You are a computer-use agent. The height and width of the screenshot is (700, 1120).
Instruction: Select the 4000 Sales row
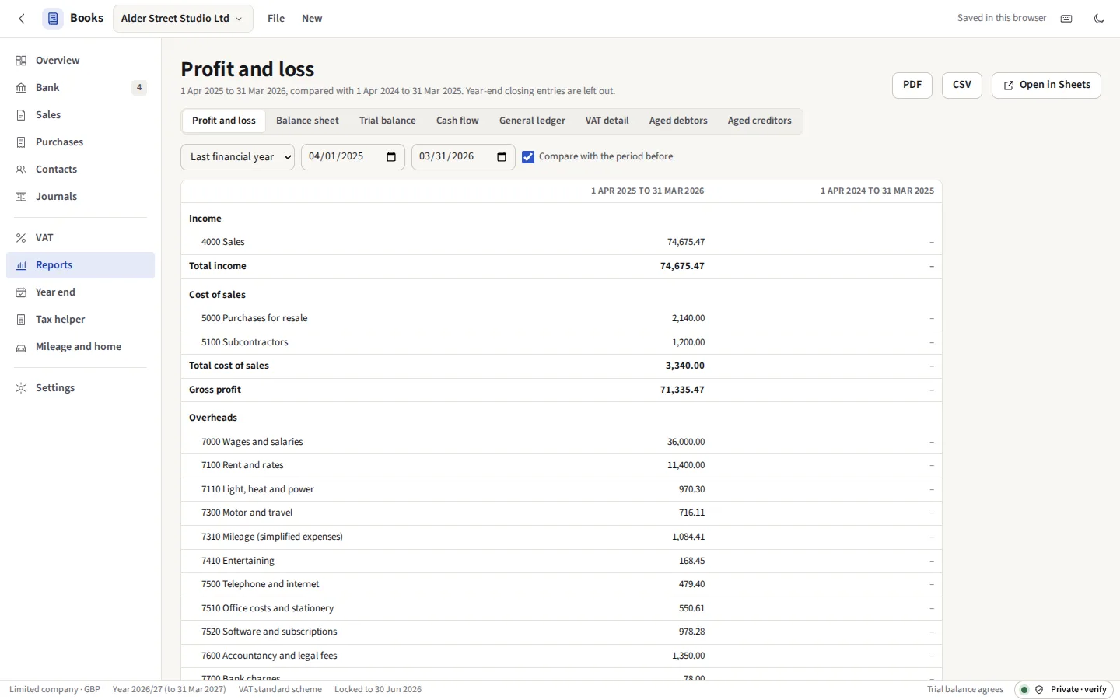(561, 243)
